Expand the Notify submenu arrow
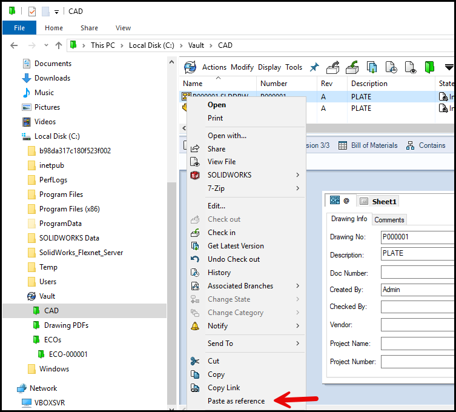Viewport: 456px width, 412px height. 298,326
